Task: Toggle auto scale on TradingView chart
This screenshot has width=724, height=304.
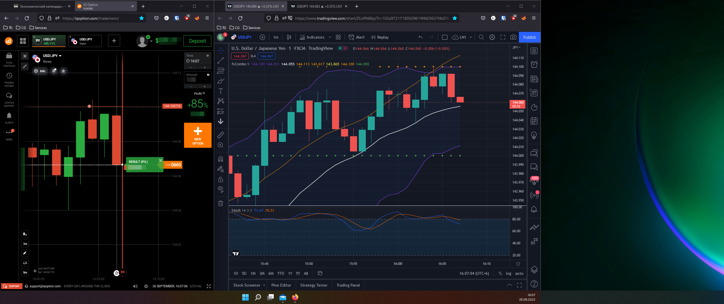Action: (519, 273)
